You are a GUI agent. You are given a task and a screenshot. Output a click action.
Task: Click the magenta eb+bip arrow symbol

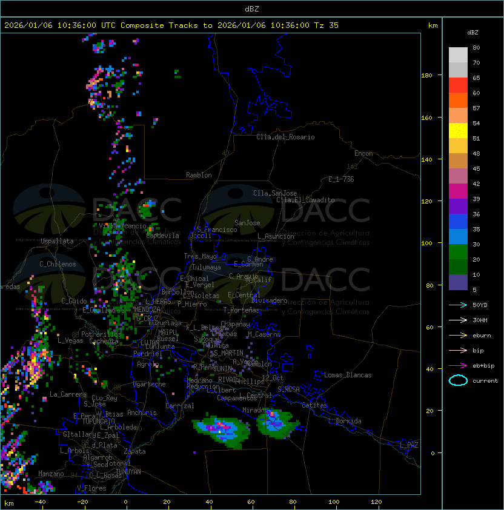(458, 366)
